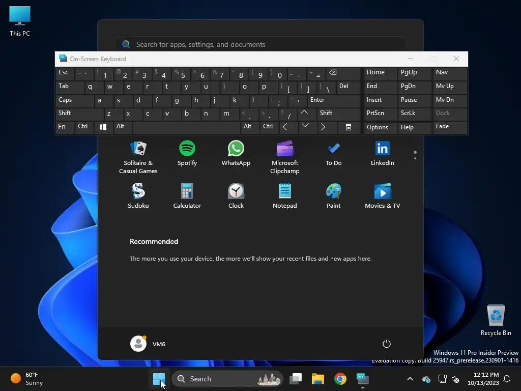Click the spacebar on On-Screen Keyboard

coord(186,127)
